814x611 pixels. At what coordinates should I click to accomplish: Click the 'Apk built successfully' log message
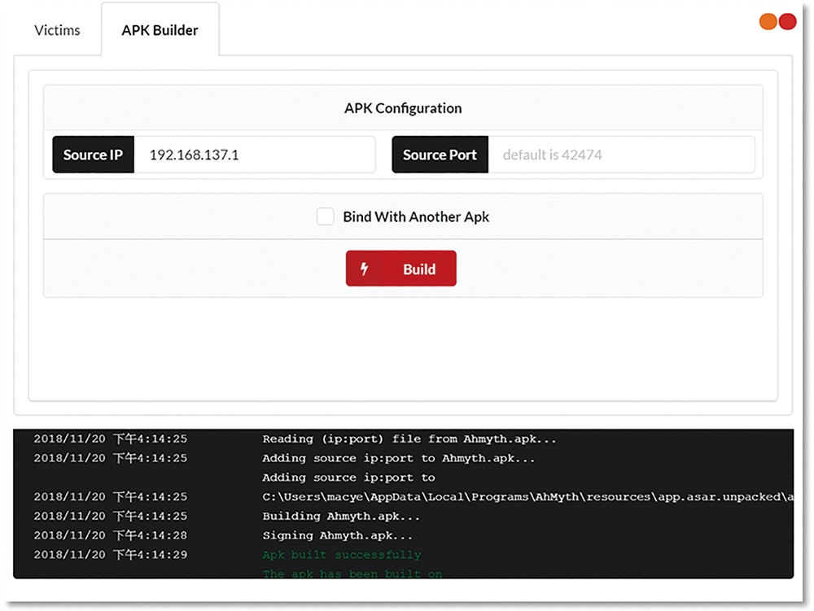click(x=342, y=555)
